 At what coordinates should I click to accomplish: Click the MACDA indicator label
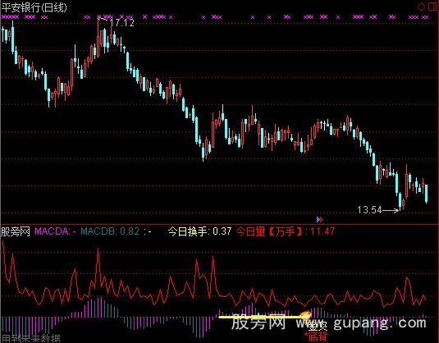(55, 231)
